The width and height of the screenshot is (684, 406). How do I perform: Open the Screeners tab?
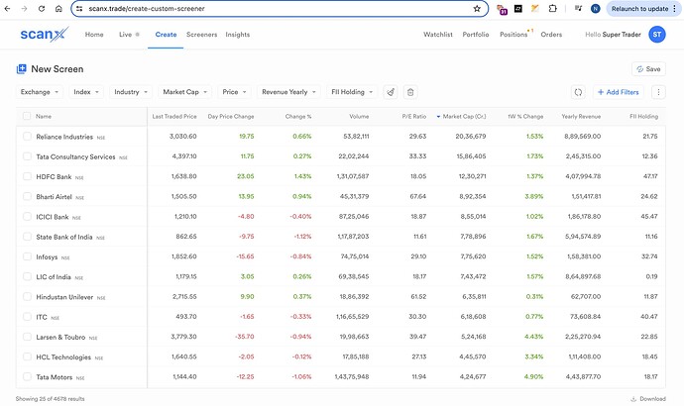click(201, 35)
